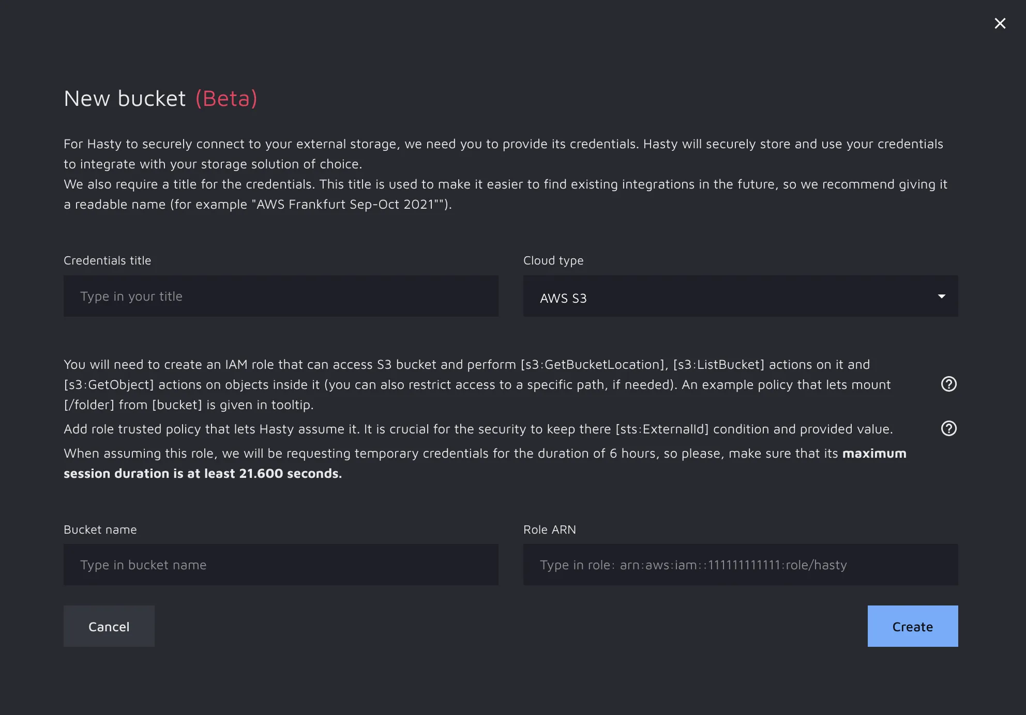Focus the Credentials title input field
Image resolution: width=1026 pixels, height=715 pixels.
(281, 296)
